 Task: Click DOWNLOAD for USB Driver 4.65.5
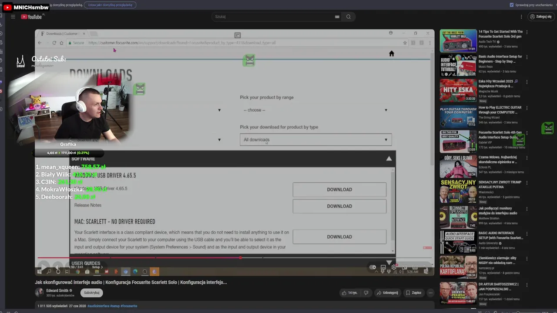(x=339, y=190)
